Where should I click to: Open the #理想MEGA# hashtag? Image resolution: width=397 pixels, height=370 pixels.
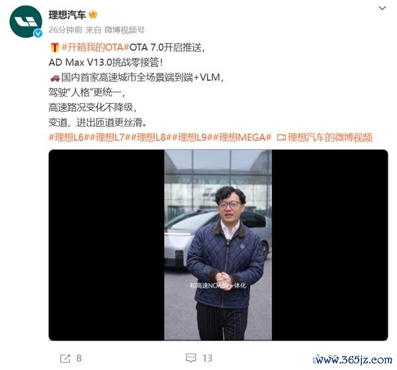pos(242,138)
